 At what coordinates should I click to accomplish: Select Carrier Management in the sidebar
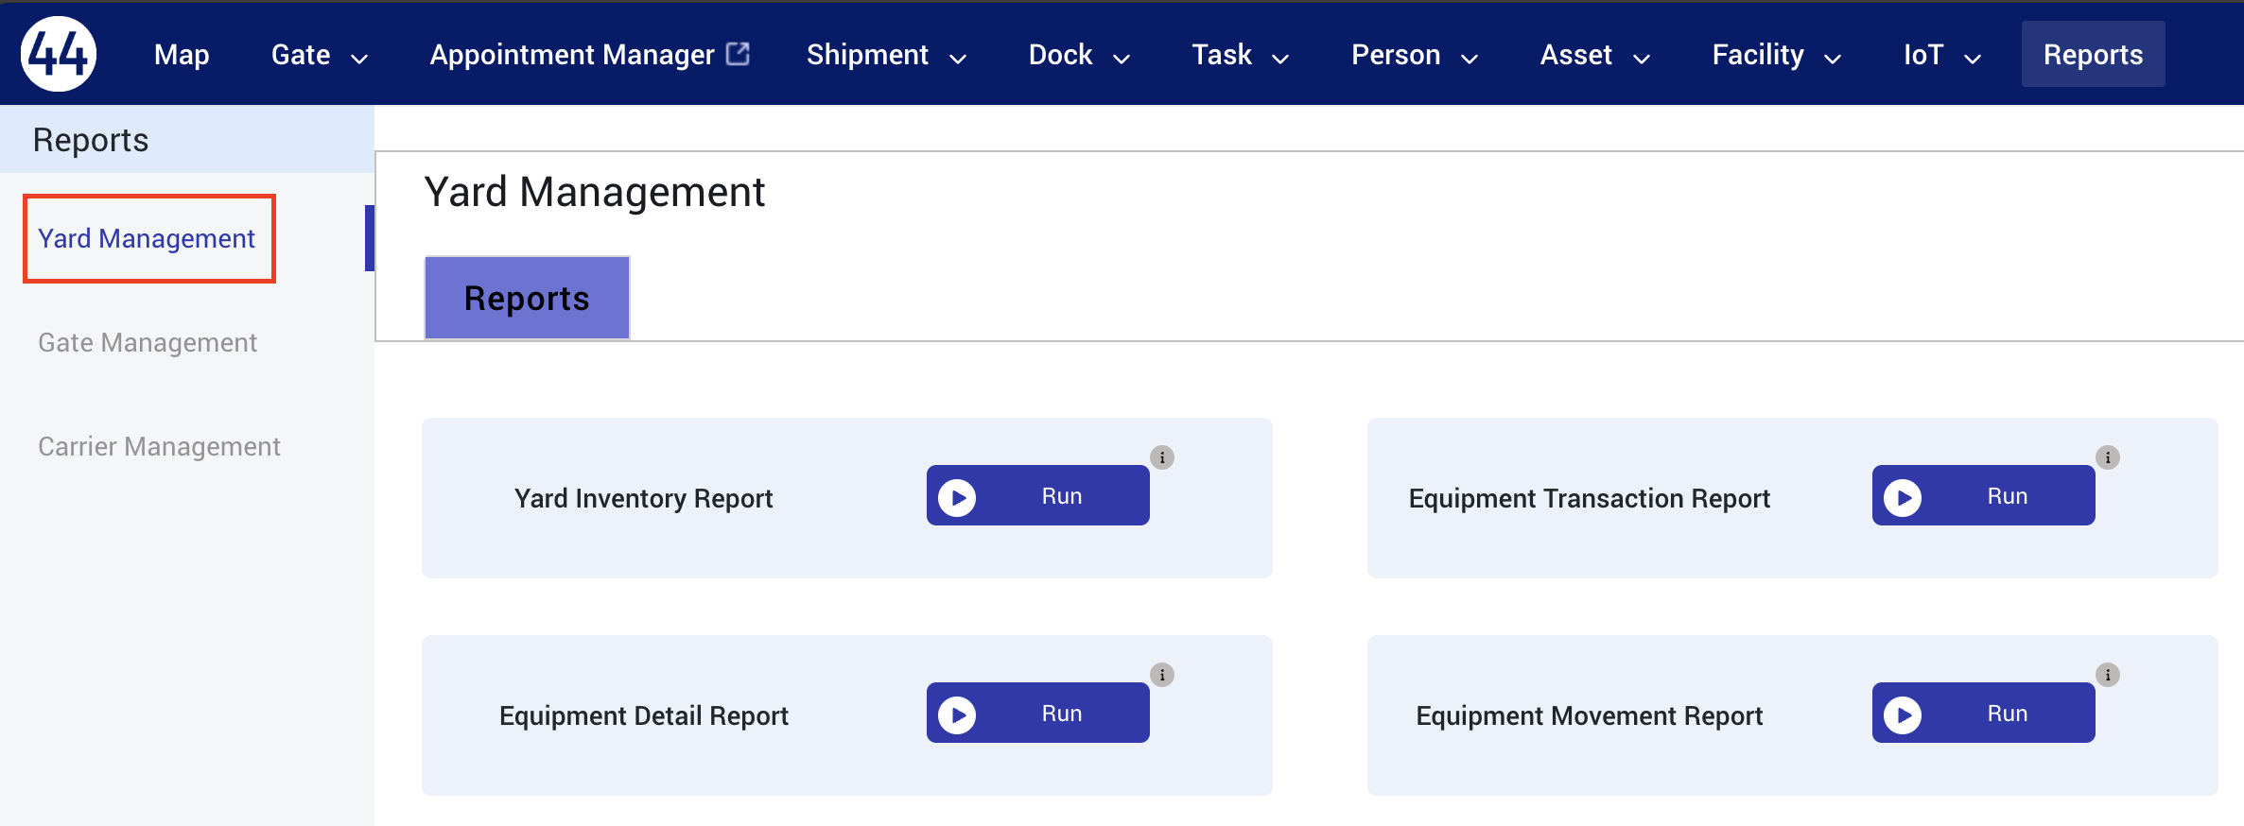159,446
